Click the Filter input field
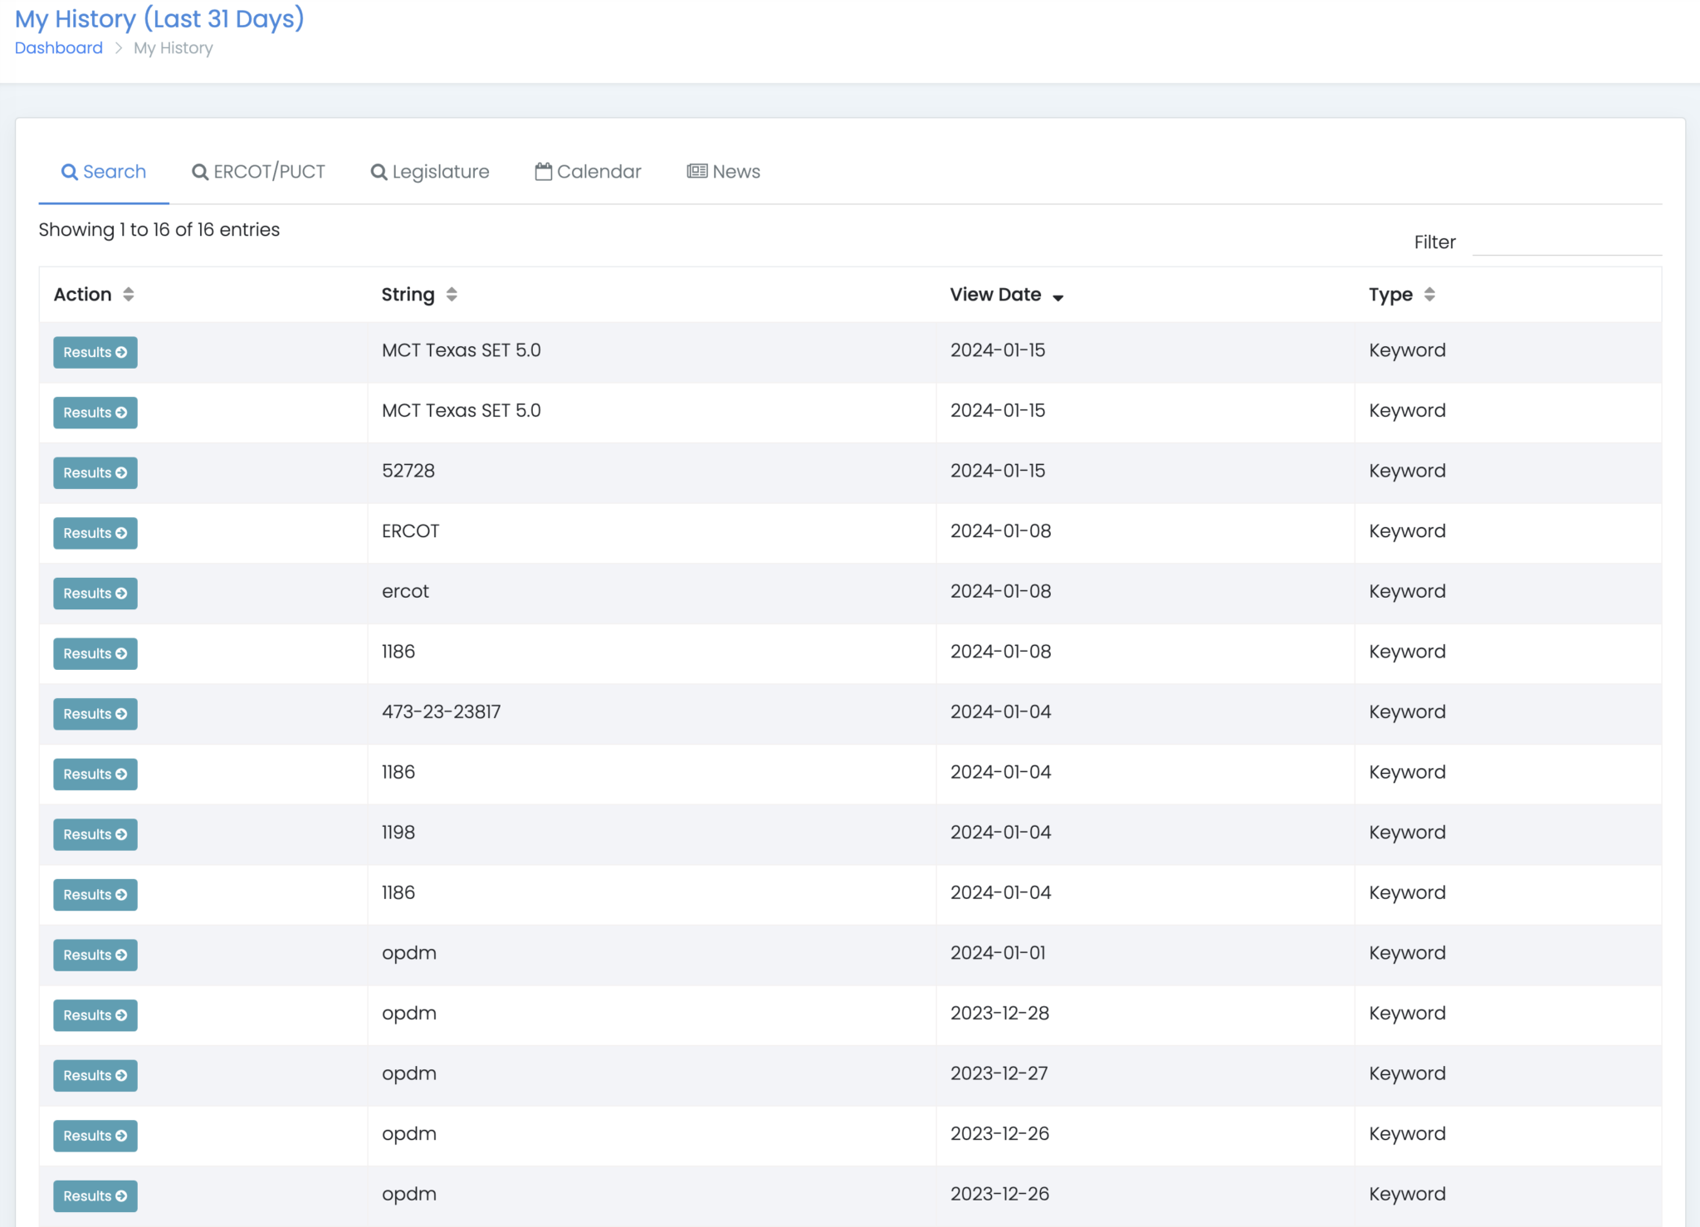Viewport: 1700px width, 1227px height. pyautogui.click(x=1566, y=242)
